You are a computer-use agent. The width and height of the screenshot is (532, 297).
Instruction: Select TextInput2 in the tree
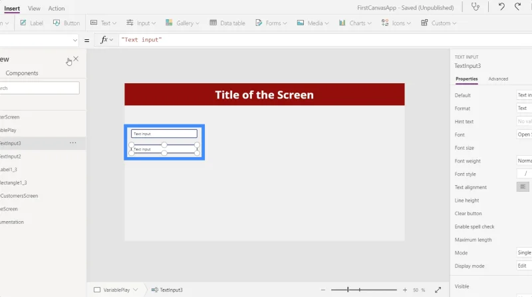point(11,156)
